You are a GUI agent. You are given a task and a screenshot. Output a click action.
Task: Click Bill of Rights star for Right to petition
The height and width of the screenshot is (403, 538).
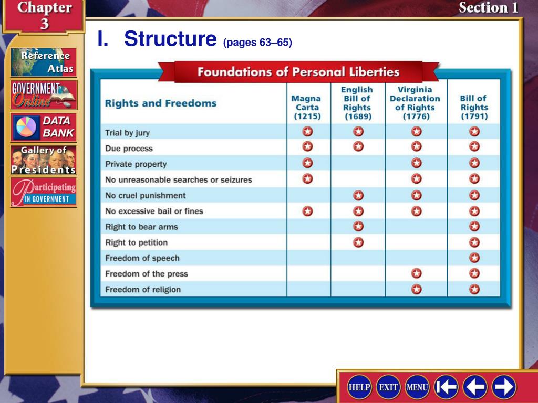click(474, 242)
